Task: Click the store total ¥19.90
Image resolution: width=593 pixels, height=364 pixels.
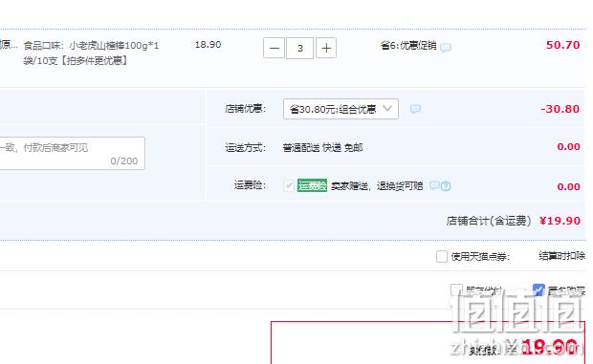Action: click(560, 221)
